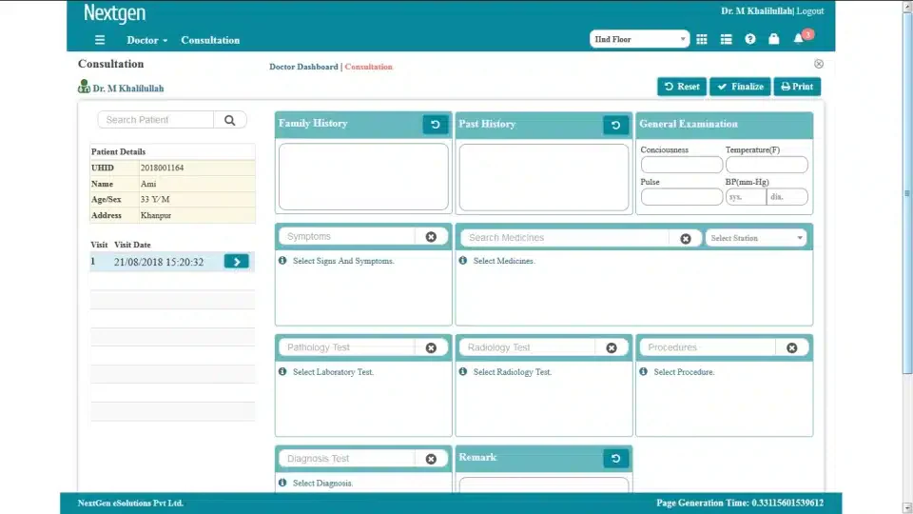
Task: Reset the Past History section
Action: click(615, 125)
